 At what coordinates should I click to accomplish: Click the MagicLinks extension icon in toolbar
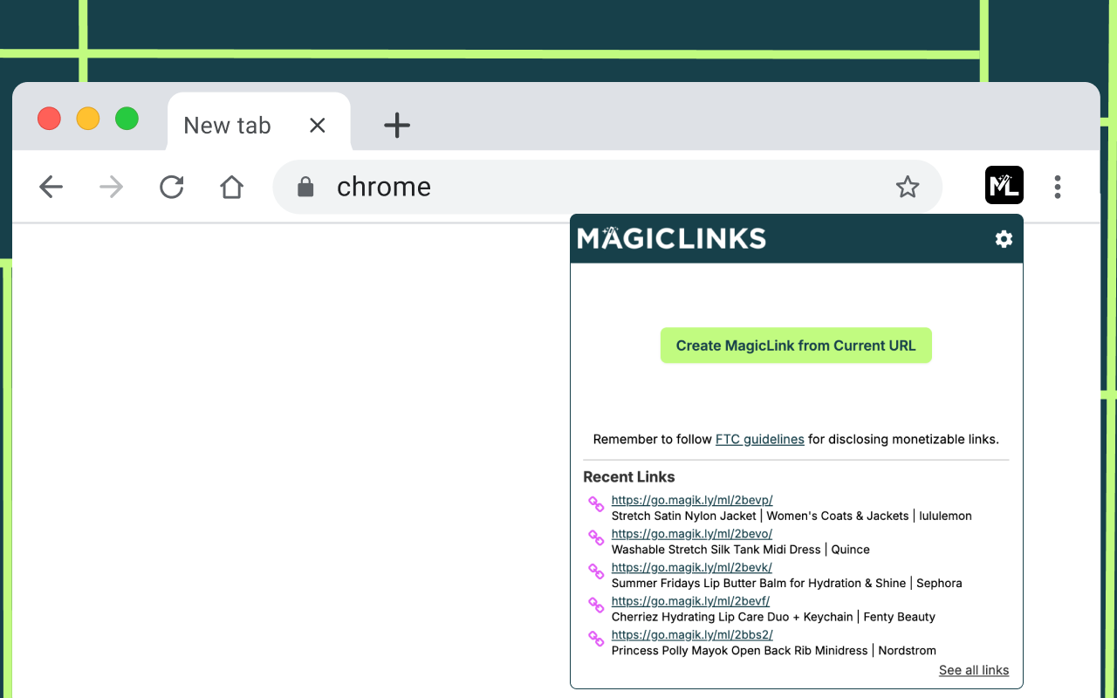pos(1004,185)
